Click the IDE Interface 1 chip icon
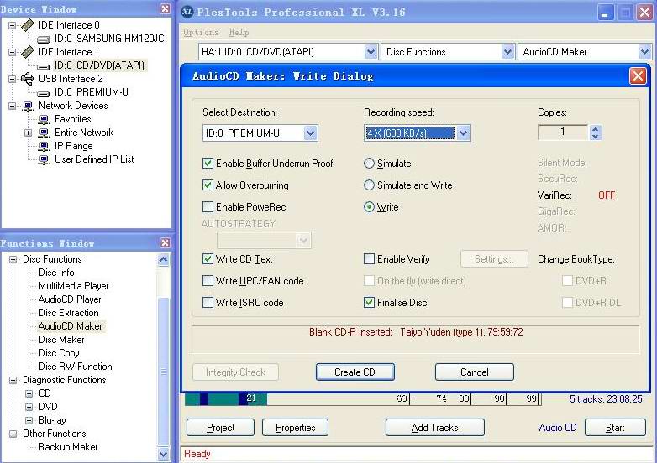This screenshot has height=463, width=657. pyautogui.click(x=28, y=52)
